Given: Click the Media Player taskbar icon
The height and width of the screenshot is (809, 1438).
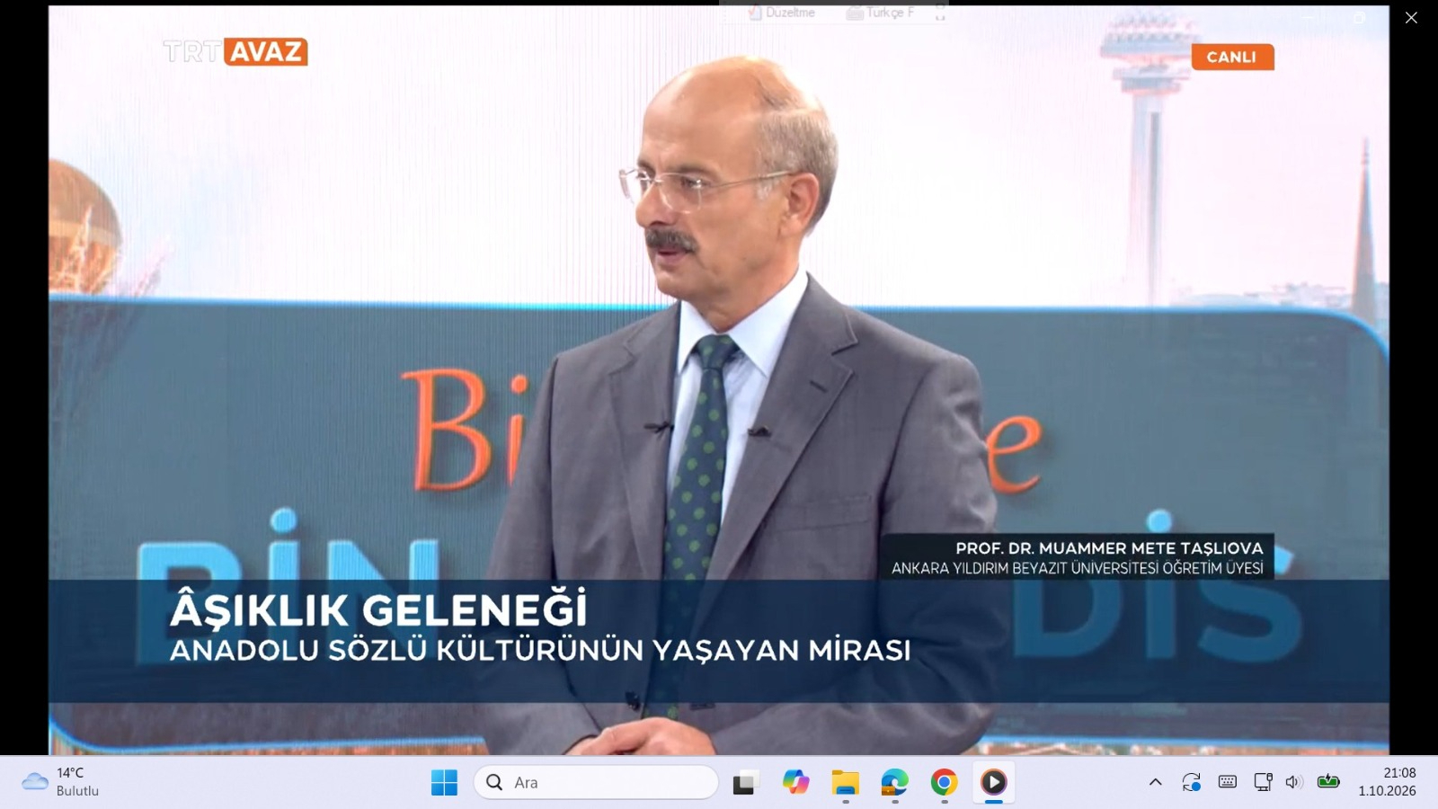Looking at the screenshot, I should point(993,782).
